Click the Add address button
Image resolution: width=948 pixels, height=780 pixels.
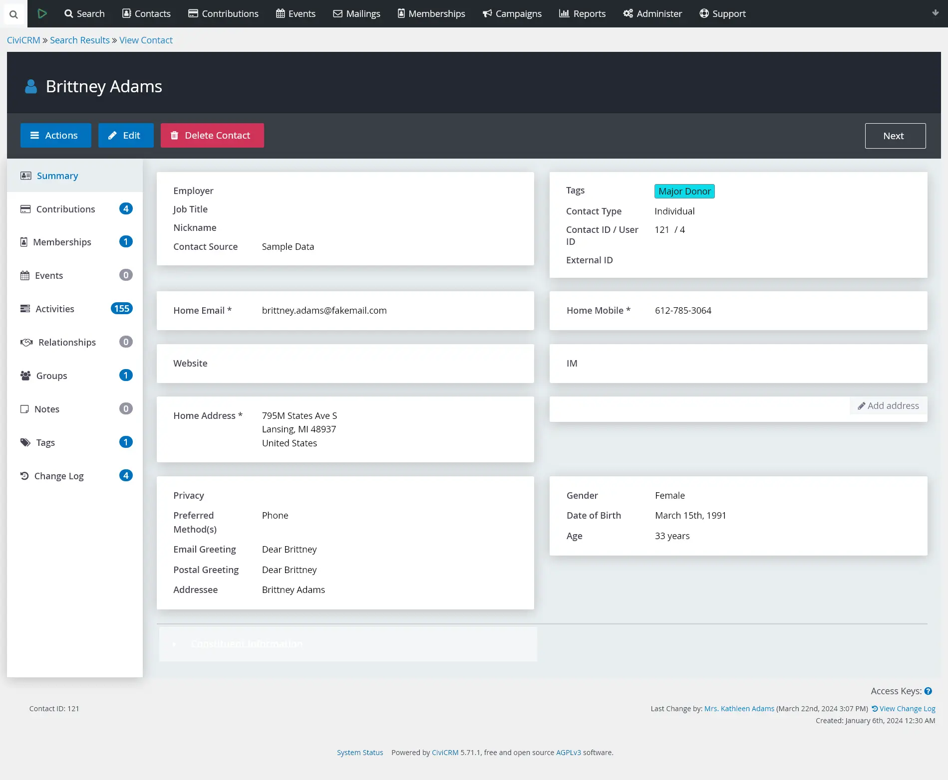click(x=888, y=405)
